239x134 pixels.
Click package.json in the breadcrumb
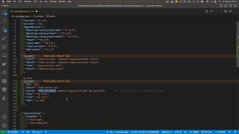[22, 16]
